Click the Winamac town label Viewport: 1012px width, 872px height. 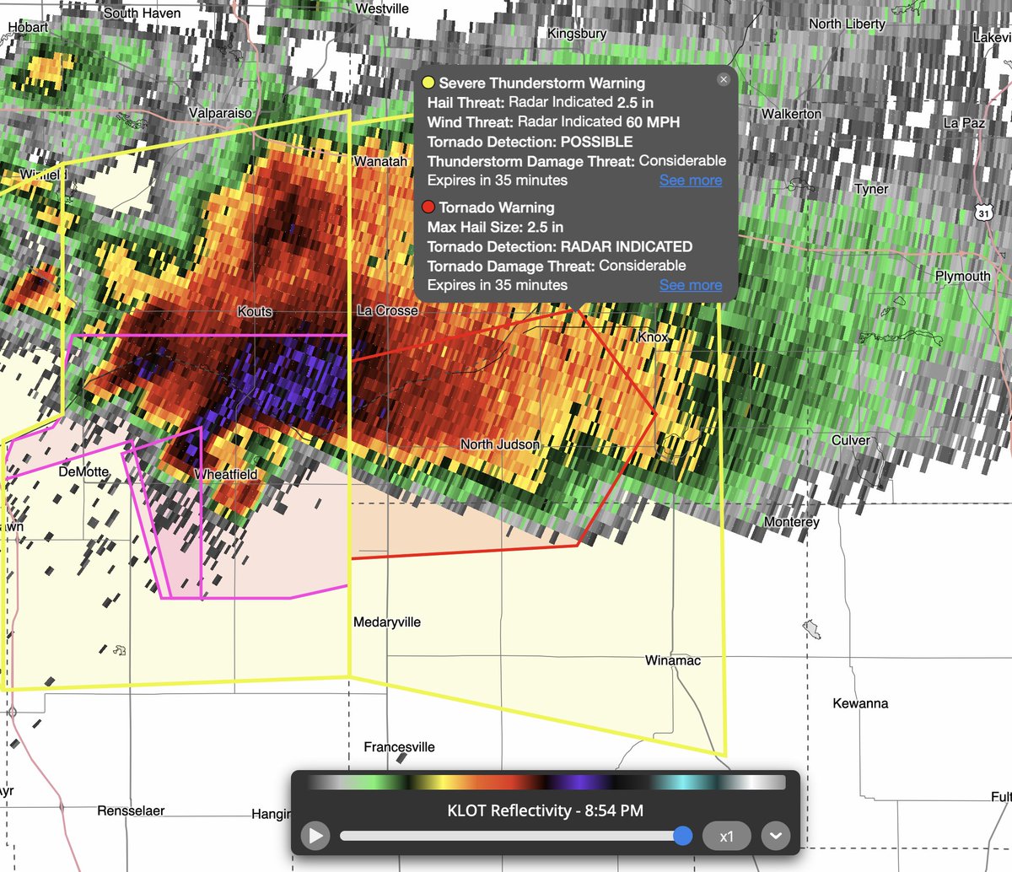(673, 660)
